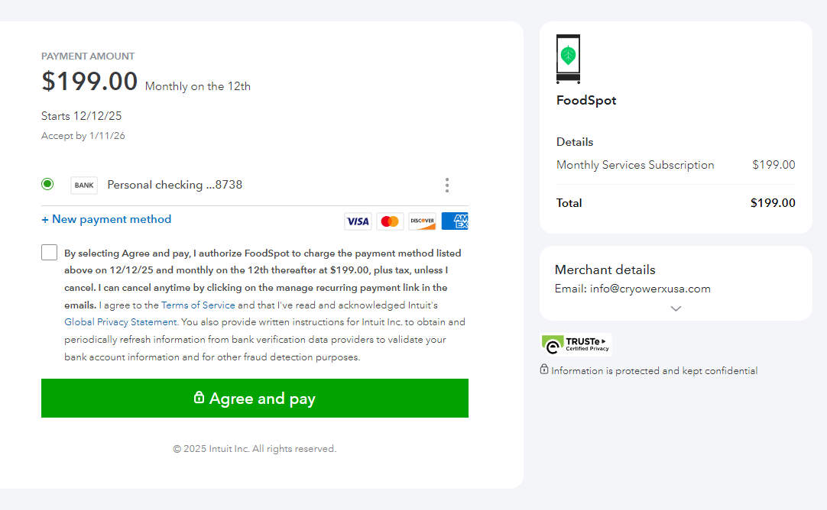
Task: Click the lock icon beside confidentiality notice
Action: [x=544, y=370]
